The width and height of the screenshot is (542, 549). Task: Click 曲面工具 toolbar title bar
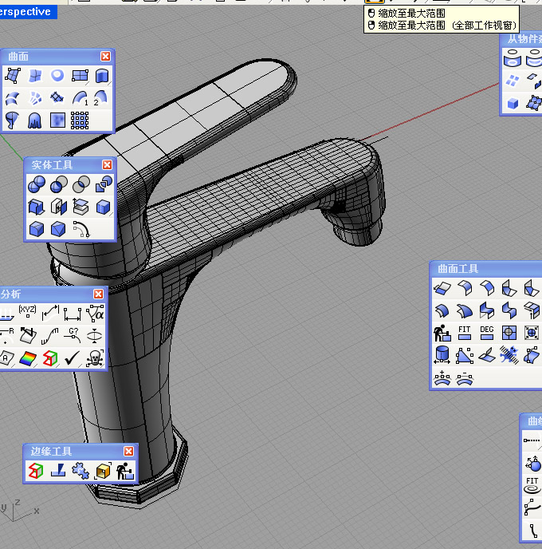[x=486, y=269]
